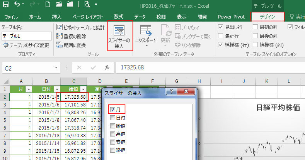Image resolution: width=305 pixels, height=160 pixels.
Task: Click the New blank document icon
Action: point(47,5)
